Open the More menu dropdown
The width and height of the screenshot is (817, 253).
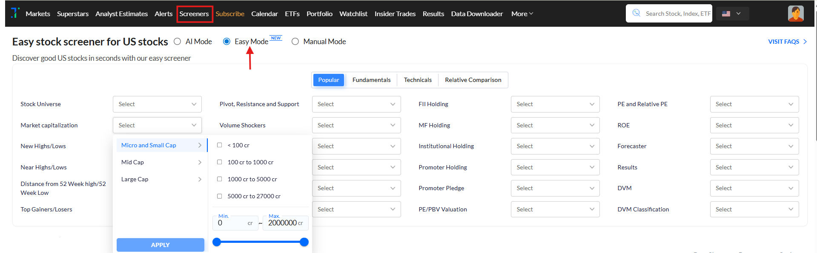tap(522, 14)
